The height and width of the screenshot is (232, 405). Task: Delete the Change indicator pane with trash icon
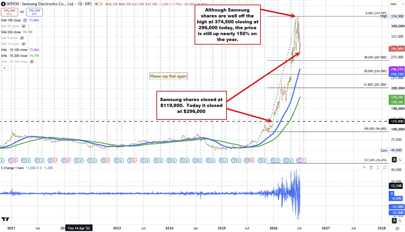click(x=371, y=168)
